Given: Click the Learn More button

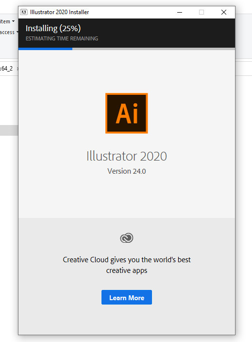Looking at the screenshot, I should tap(127, 297).
